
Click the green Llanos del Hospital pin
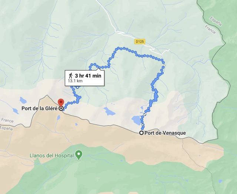coord(79,155)
